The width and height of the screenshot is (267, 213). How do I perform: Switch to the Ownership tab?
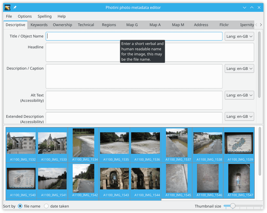click(63, 25)
